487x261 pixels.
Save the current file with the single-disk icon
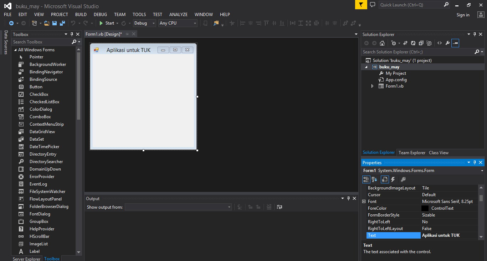click(x=55, y=23)
